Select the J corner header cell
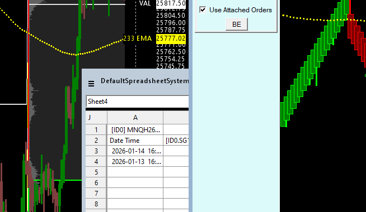 coord(96,118)
